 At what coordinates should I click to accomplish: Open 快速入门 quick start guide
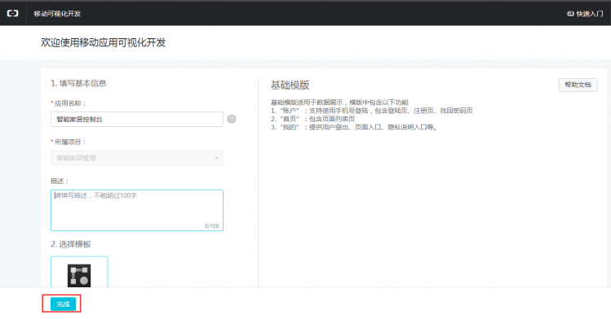(x=585, y=14)
